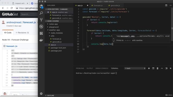This screenshot has width=173, height=97.
Task: Open the forecast.js gist title link
Action: point(29,22)
